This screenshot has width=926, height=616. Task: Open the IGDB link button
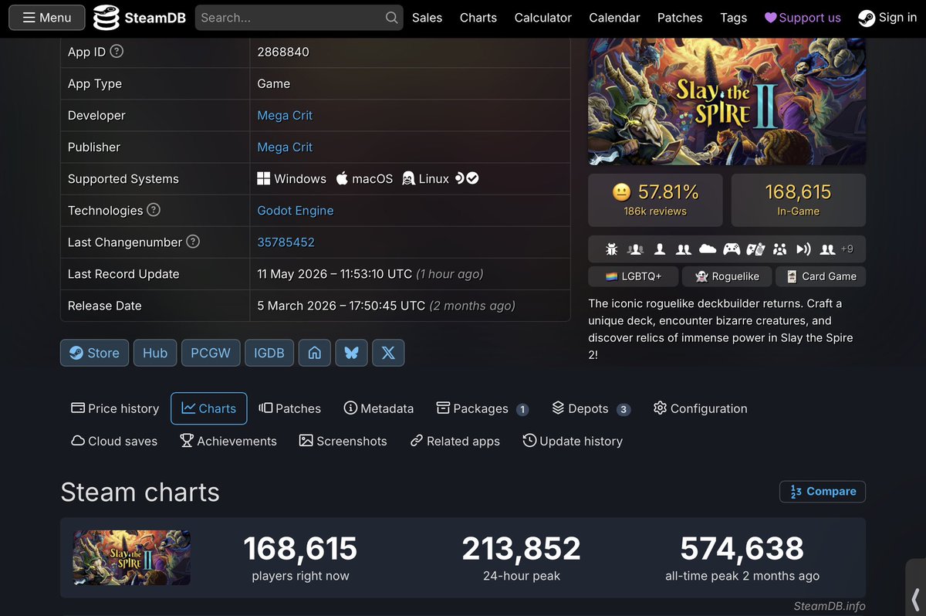click(x=269, y=353)
